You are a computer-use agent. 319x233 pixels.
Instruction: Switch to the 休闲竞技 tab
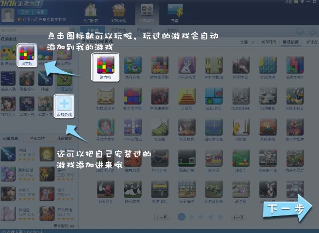coord(37,138)
